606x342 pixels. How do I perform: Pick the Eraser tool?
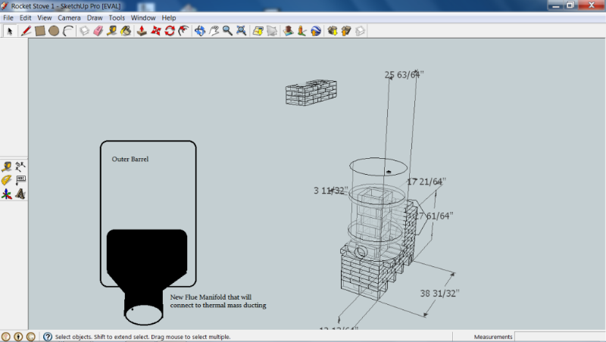[98, 31]
